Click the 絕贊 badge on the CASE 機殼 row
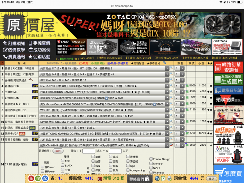The image size is (244, 183). pos(35,164)
